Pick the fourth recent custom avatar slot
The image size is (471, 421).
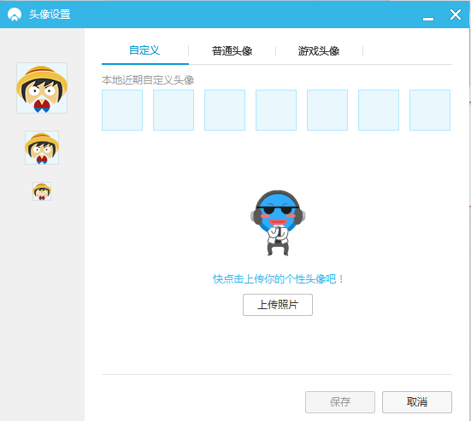pos(276,110)
